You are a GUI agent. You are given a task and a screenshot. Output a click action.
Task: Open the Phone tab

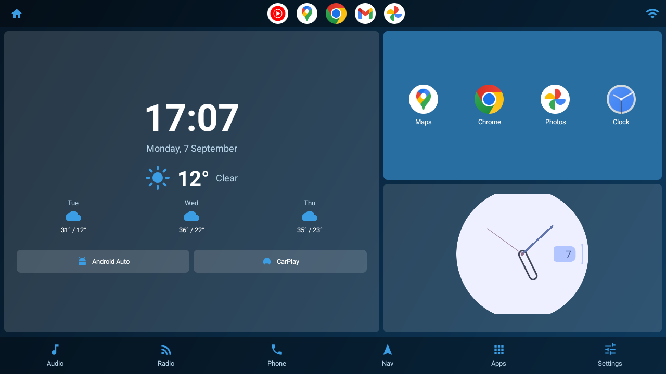click(x=277, y=355)
